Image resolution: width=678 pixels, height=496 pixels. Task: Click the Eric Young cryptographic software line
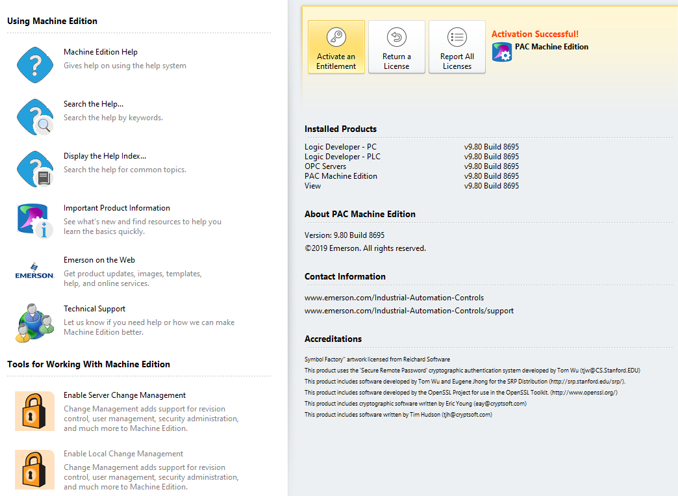click(416, 404)
